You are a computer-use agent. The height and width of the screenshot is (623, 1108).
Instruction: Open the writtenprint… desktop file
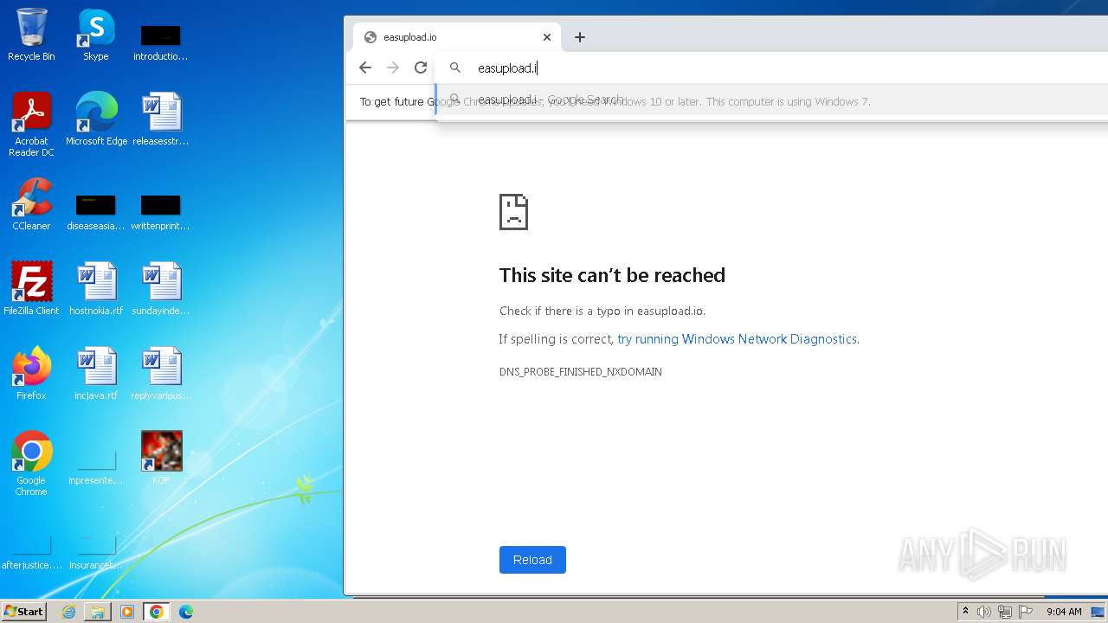(161, 212)
